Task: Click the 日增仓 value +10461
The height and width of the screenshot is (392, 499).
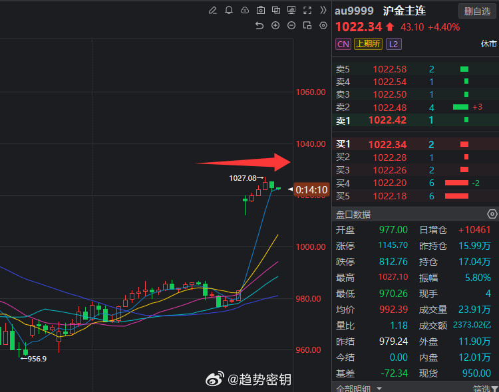Action: (x=474, y=229)
